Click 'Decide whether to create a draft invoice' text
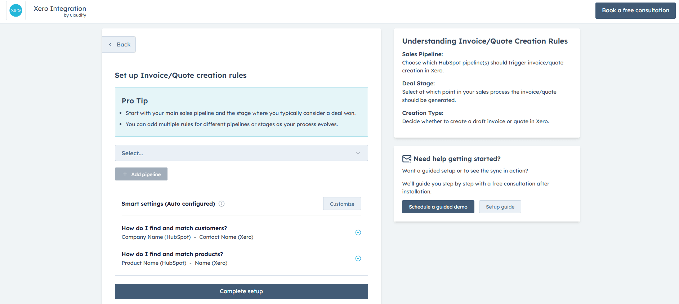 (x=475, y=121)
